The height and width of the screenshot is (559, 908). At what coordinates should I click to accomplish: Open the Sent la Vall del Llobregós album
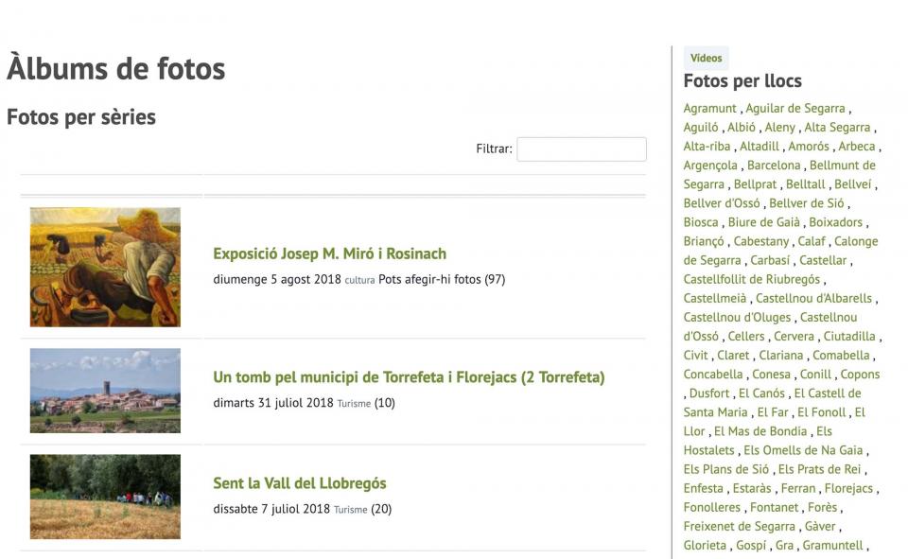(x=300, y=483)
